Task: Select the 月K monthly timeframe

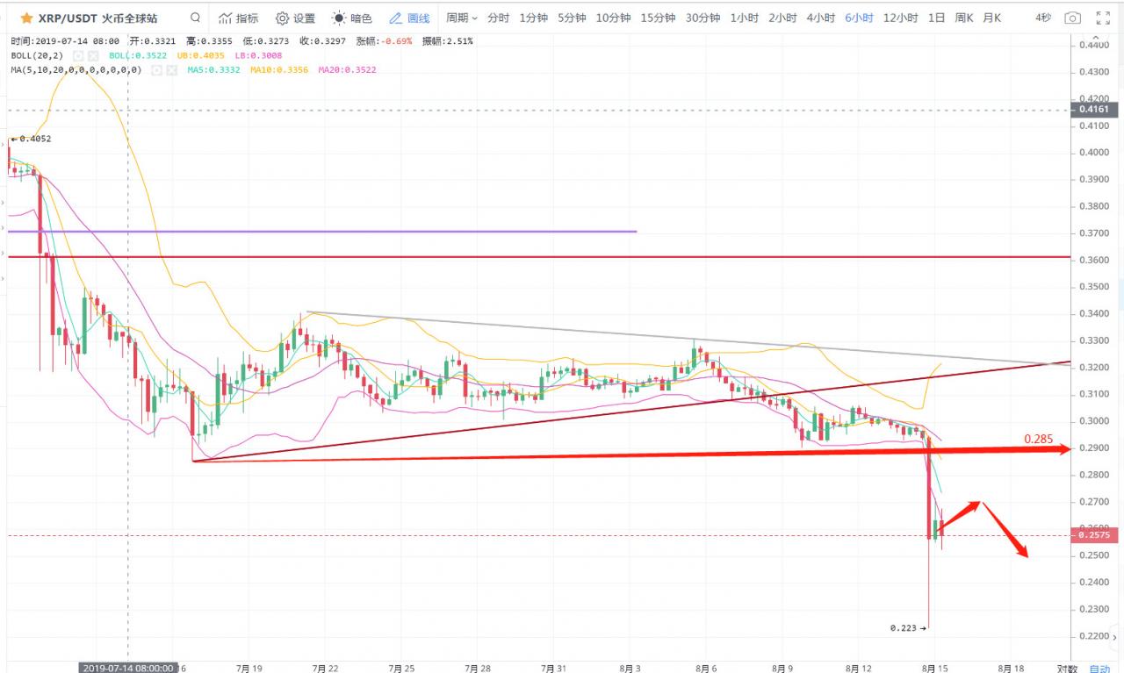Action: click(x=991, y=18)
